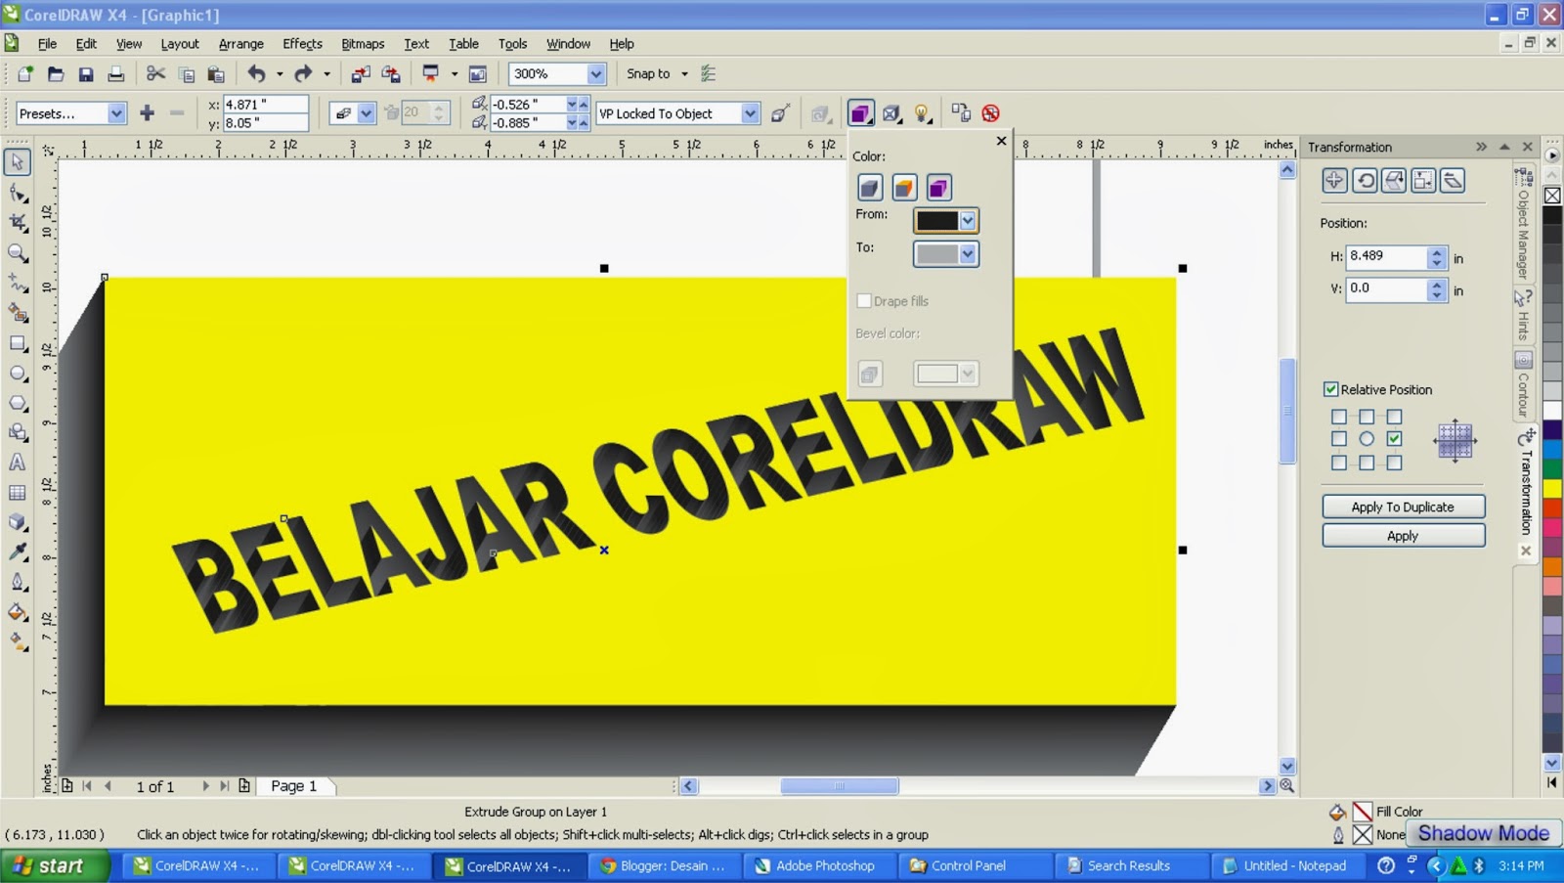The height and width of the screenshot is (883, 1564).
Task: Click the Apply button in Transformation docker
Action: click(1403, 536)
